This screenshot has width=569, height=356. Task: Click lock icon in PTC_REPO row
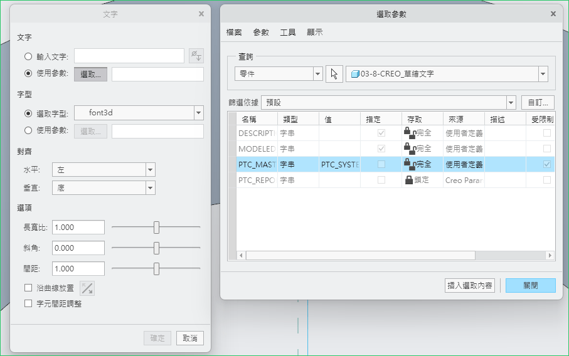409,180
